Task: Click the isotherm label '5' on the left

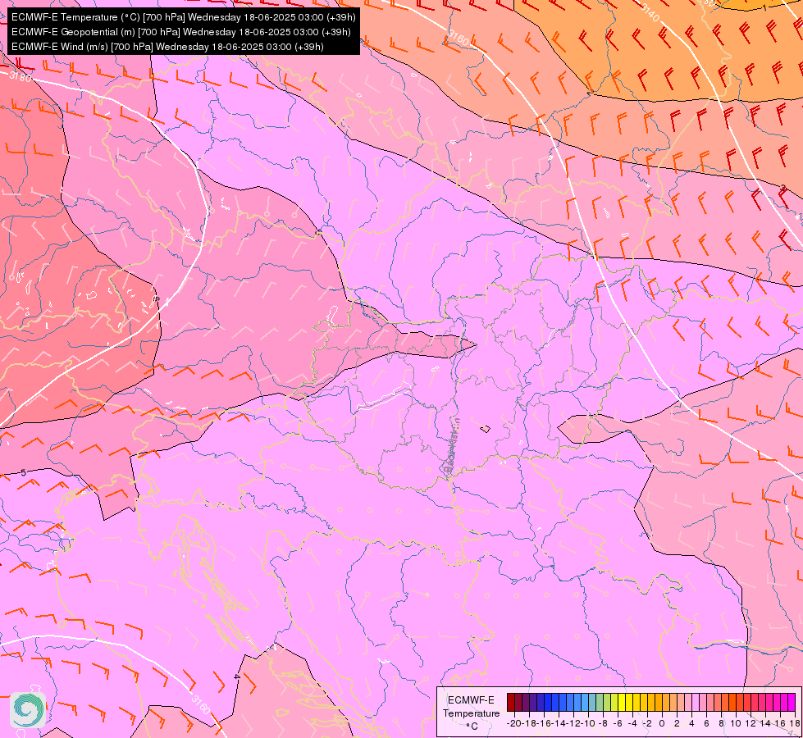Action: [x=24, y=472]
